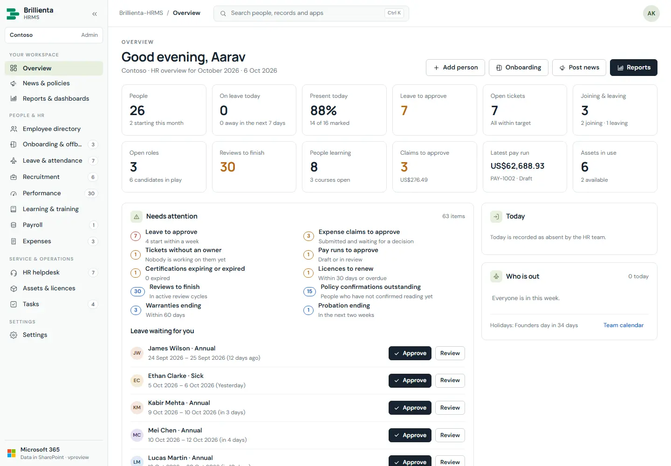Image resolution: width=671 pixels, height=466 pixels.
Task: Click the search magnifier icon
Action: coord(223,14)
